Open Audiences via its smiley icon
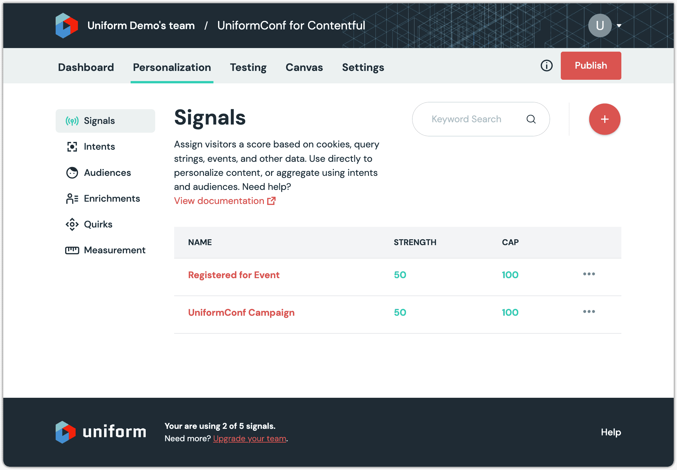The width and height of the screenshot is (677, 470). pyautogui.click(x=72, y=173)
